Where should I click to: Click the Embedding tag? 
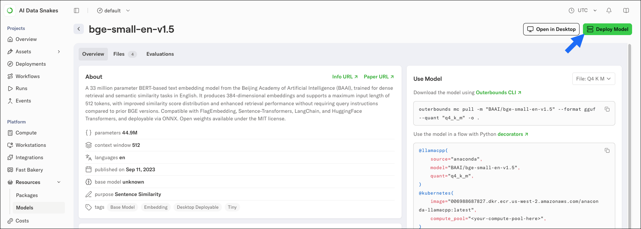pos(156,207)
